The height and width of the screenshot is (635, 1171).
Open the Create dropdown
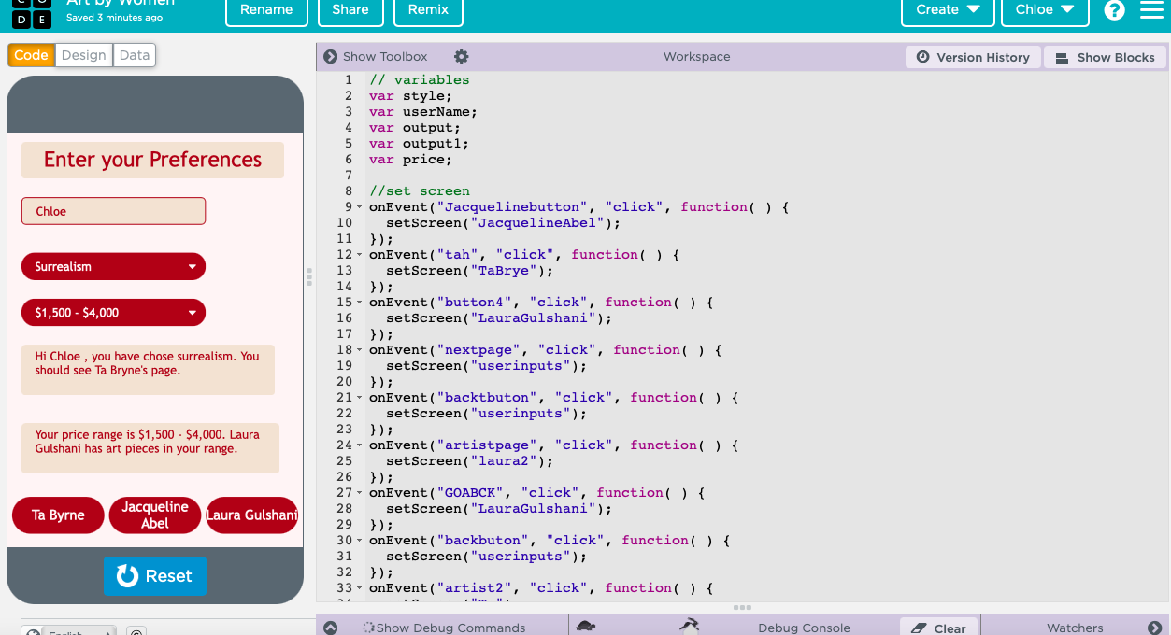pyautogui.click(x=948, y=10)
